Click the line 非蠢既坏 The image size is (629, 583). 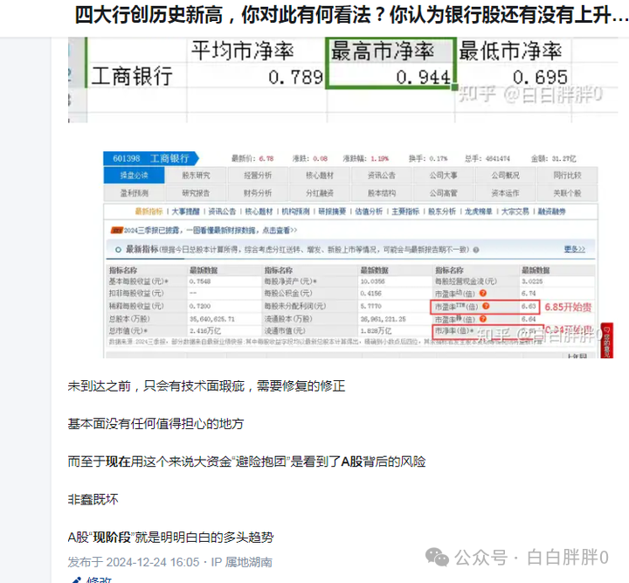tap(93, 499)
